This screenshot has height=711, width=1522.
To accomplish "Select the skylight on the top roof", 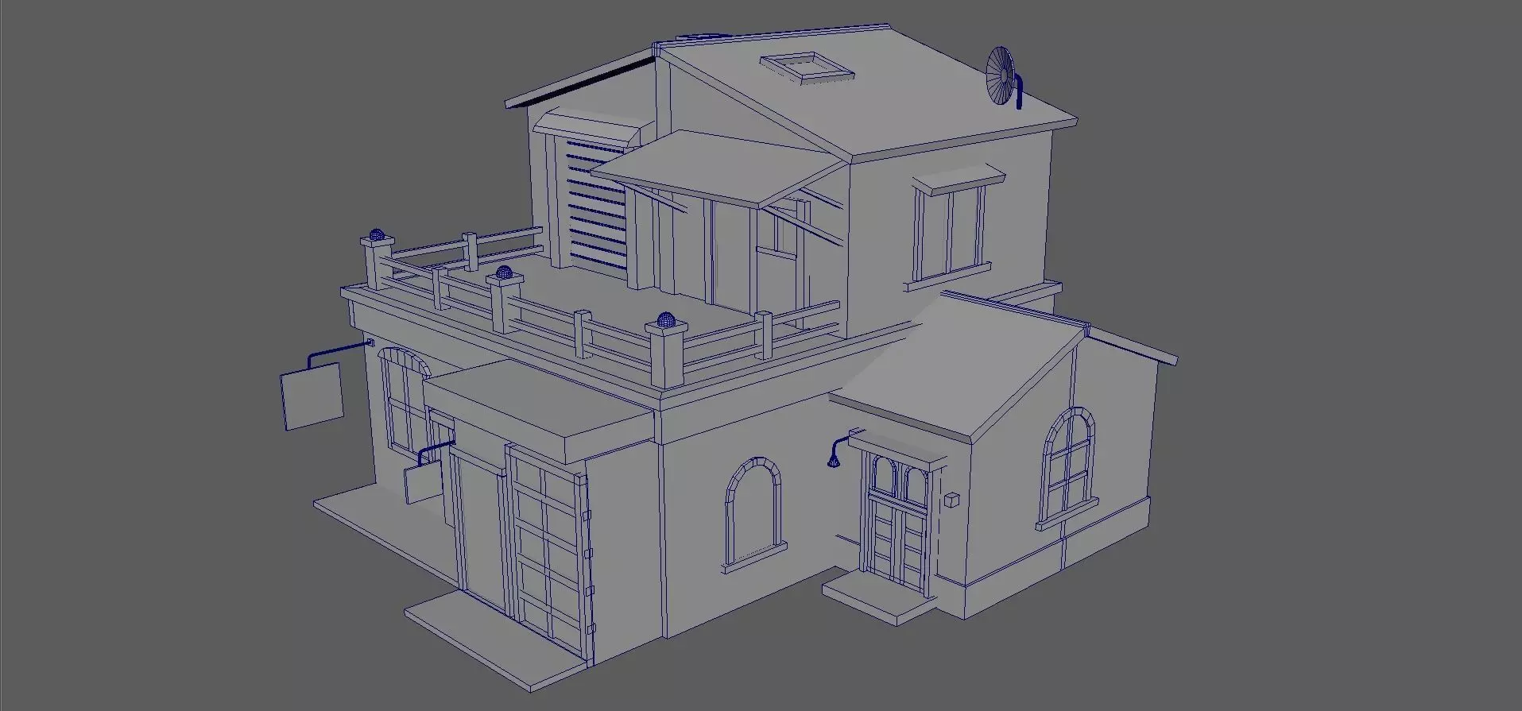I will point(807,67).
